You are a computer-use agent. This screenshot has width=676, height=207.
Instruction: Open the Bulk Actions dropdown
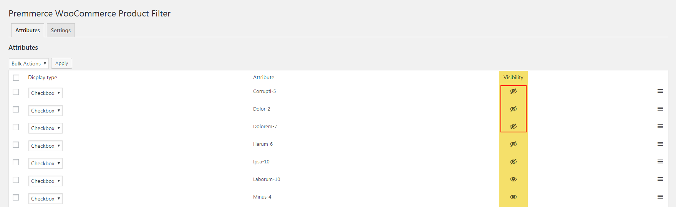(x=29, y=64)
